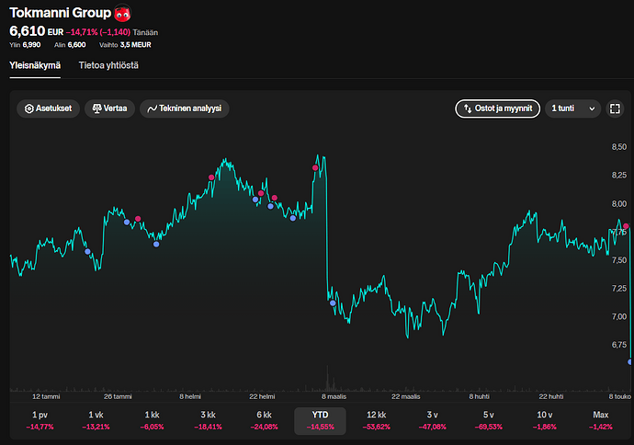This screenshot has height=445, width=634.
Task: Click the -14,71% (-1,140) daily change text
Action: 98,32
